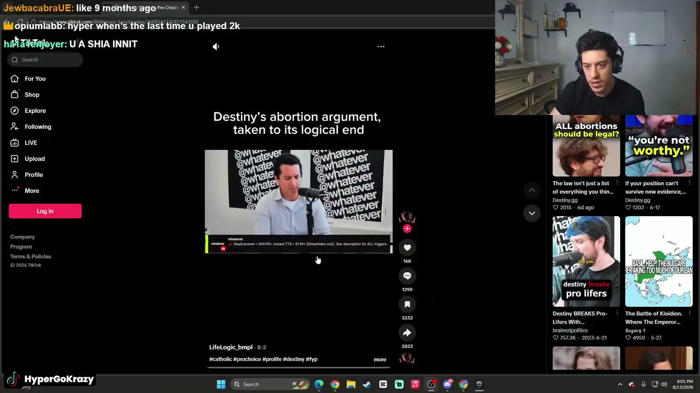Go to next video with down arrow
This screenshot has height=393, width=700.
(x=532, y=213)
